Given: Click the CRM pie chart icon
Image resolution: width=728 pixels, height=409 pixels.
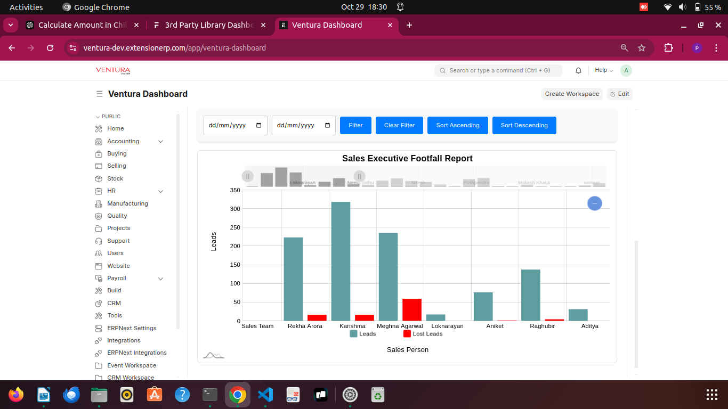Looking at the screenshot, I should coord(98,303).
